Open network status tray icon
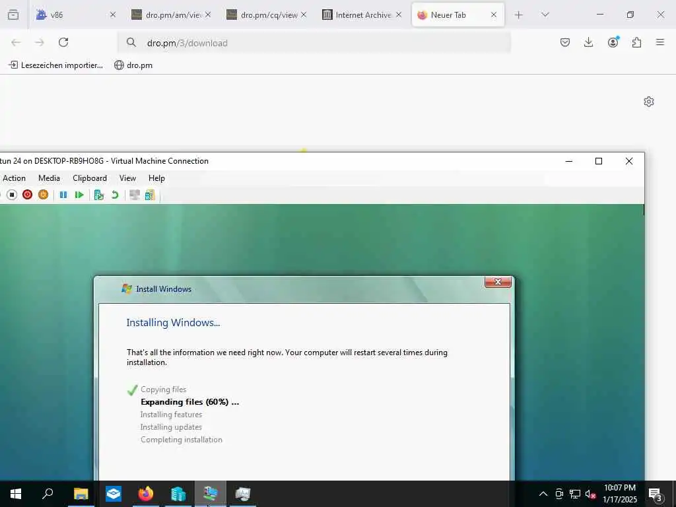The height and width of the screenshot is (507, 676). [x=575, y=494]
